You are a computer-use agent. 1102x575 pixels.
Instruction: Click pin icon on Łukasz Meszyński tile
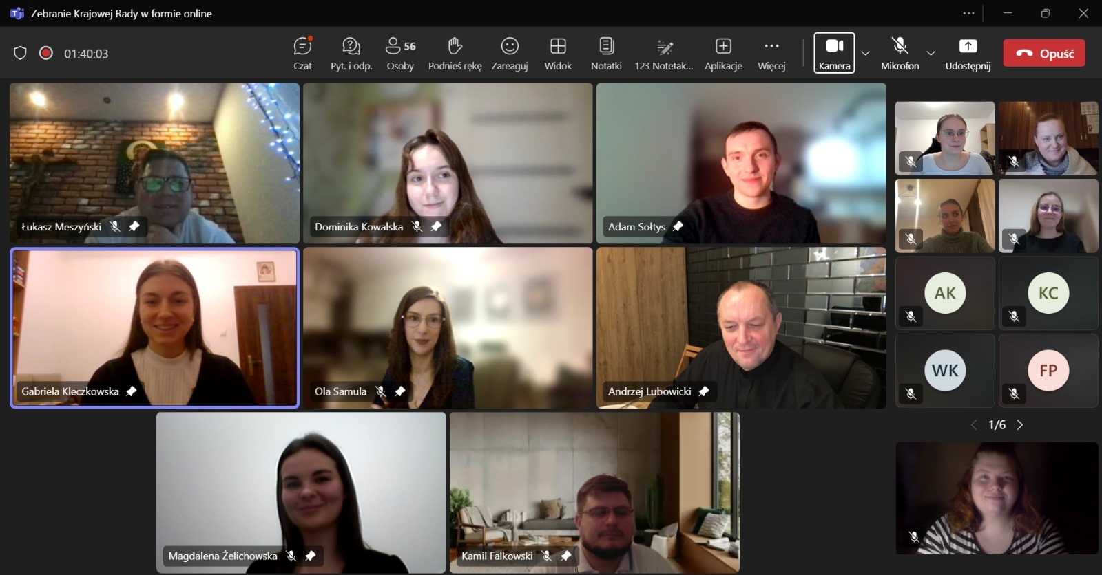click(134, 226)
